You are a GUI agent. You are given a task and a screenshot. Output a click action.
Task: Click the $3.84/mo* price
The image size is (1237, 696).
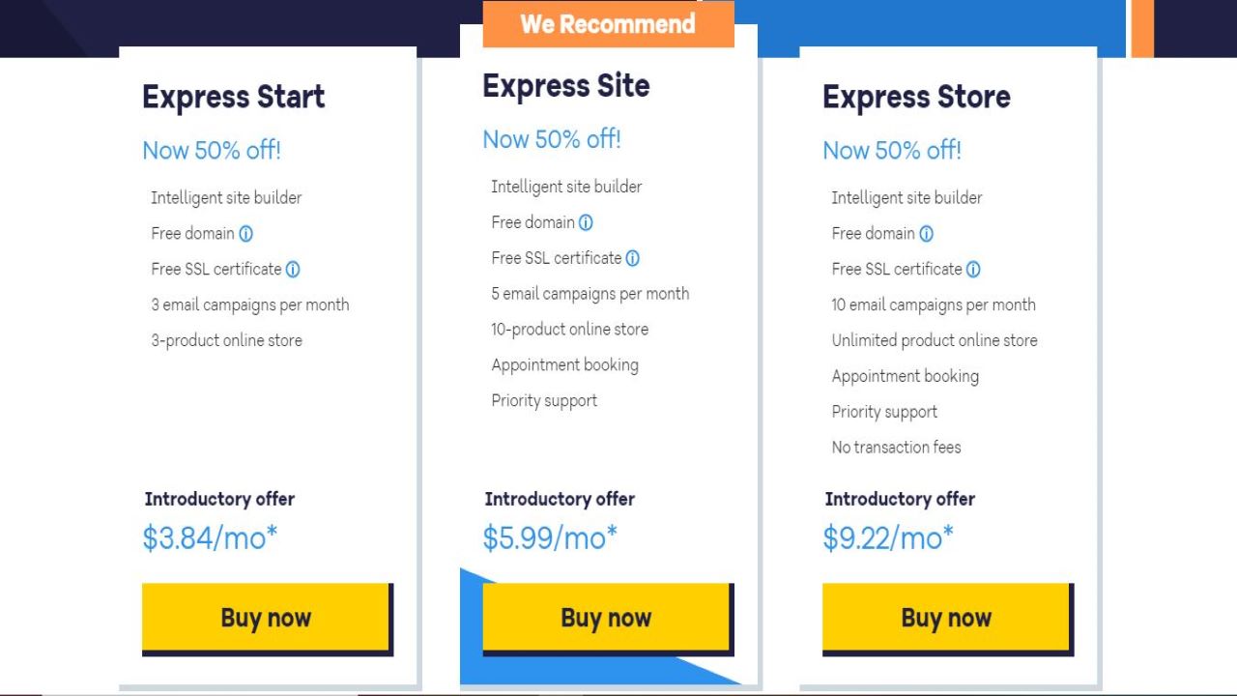(x=210, y=537)
